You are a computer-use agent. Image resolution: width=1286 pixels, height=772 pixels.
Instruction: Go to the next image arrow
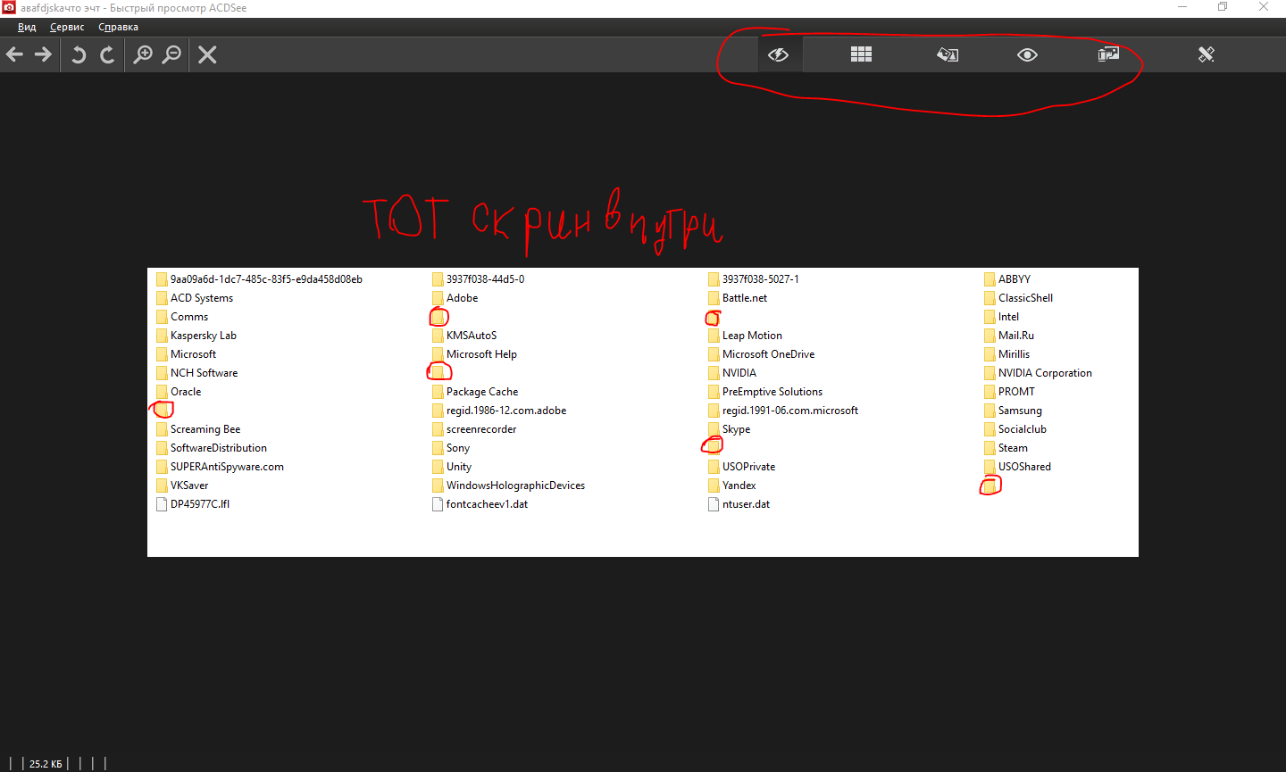(x=43, y=54)
